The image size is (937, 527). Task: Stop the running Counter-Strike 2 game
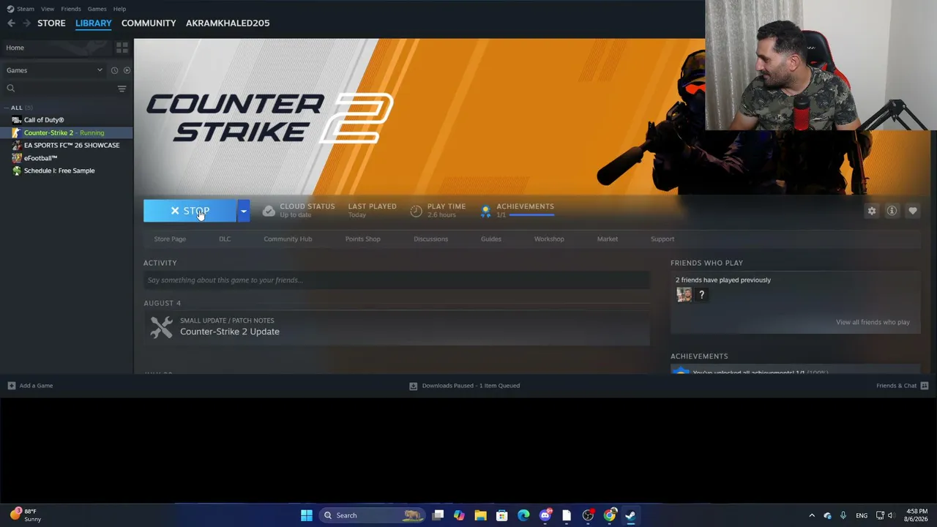pyautogui.click(x=190, y=211)
